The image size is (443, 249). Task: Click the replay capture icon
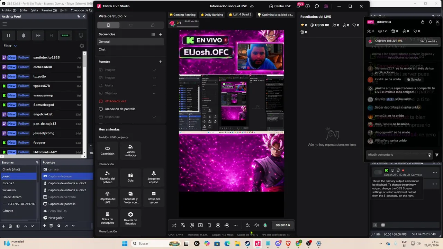227,225
